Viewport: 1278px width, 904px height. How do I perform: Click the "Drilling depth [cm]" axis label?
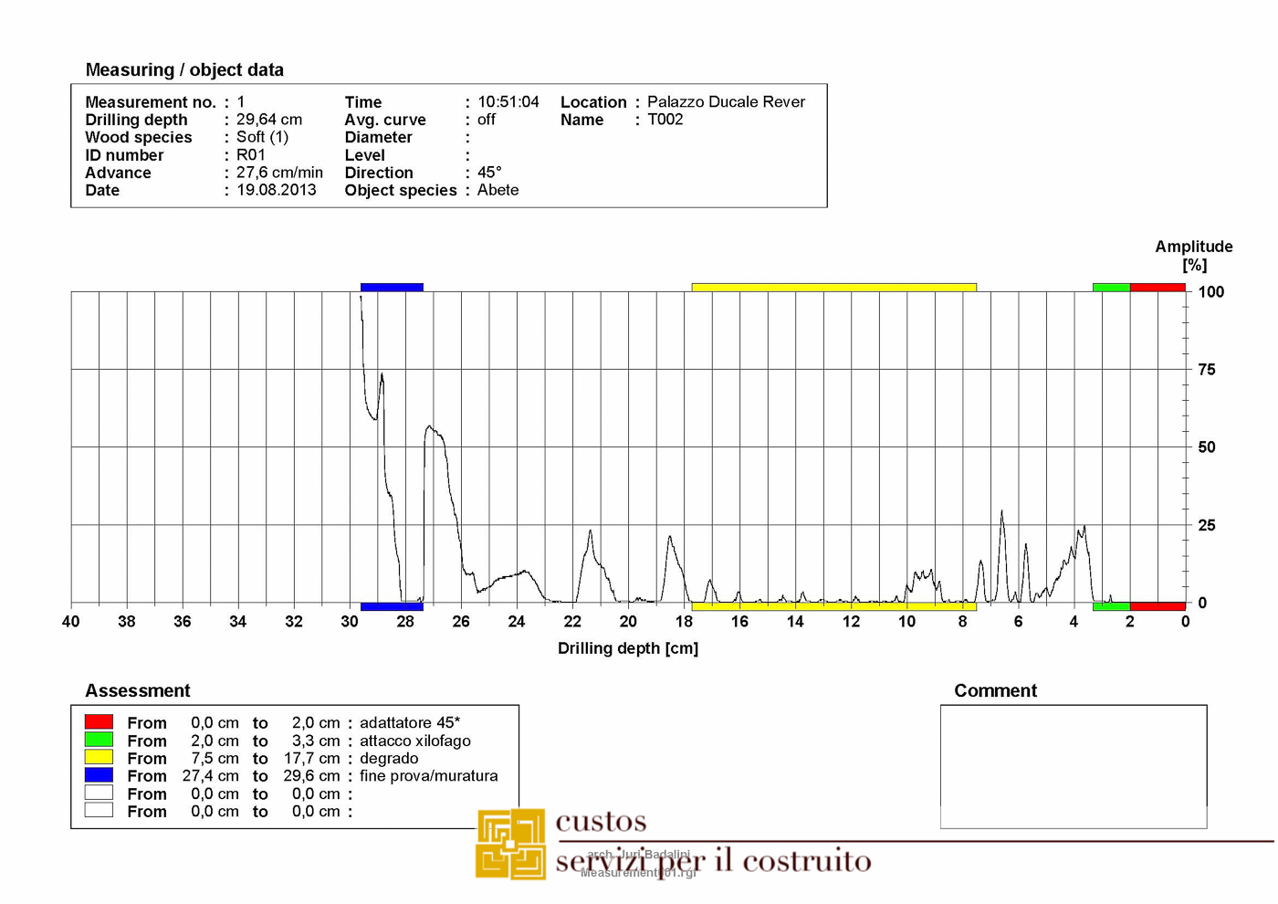point(628,648)
